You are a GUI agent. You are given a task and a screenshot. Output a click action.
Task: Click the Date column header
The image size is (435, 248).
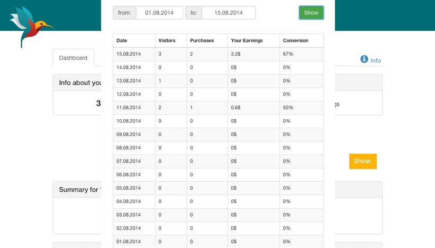click(x=122, y=41)
